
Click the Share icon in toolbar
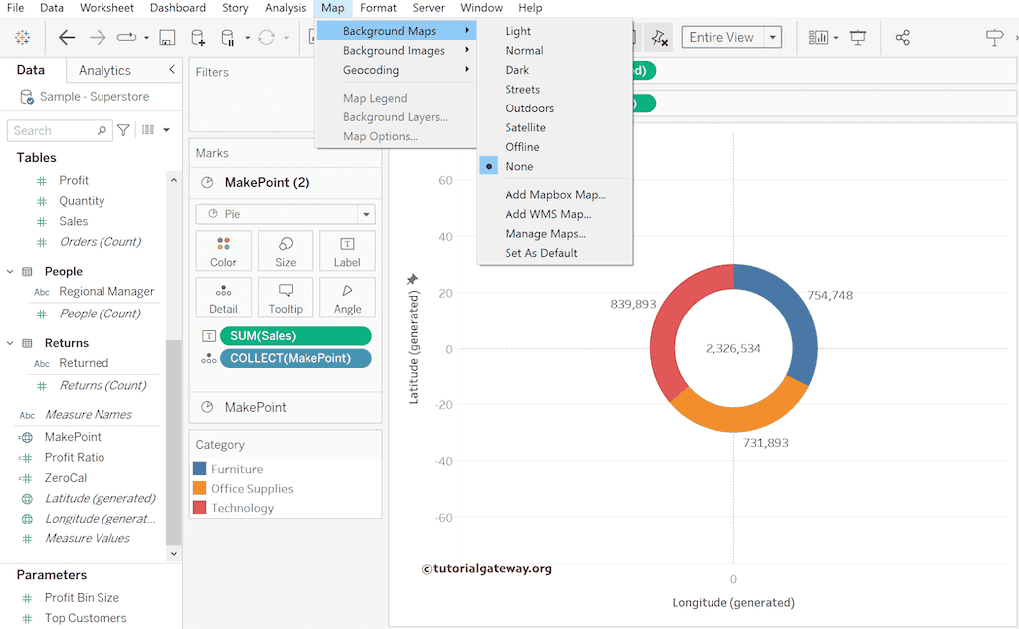(x=902, y=38)
